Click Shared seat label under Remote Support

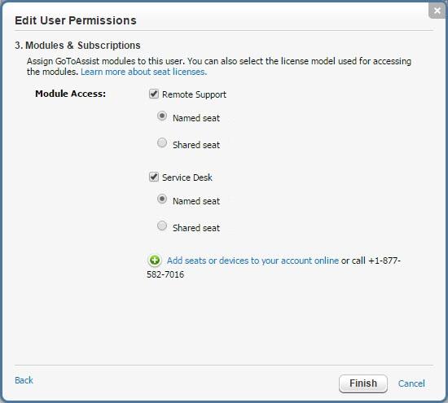196,145
